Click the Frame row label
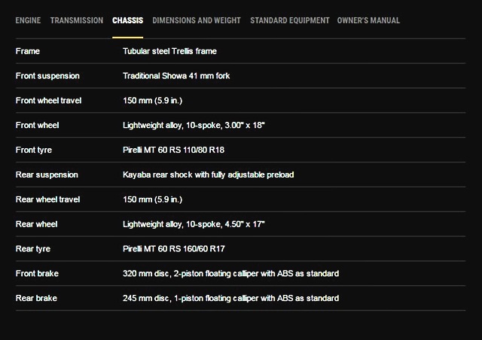 click(28, 52)
